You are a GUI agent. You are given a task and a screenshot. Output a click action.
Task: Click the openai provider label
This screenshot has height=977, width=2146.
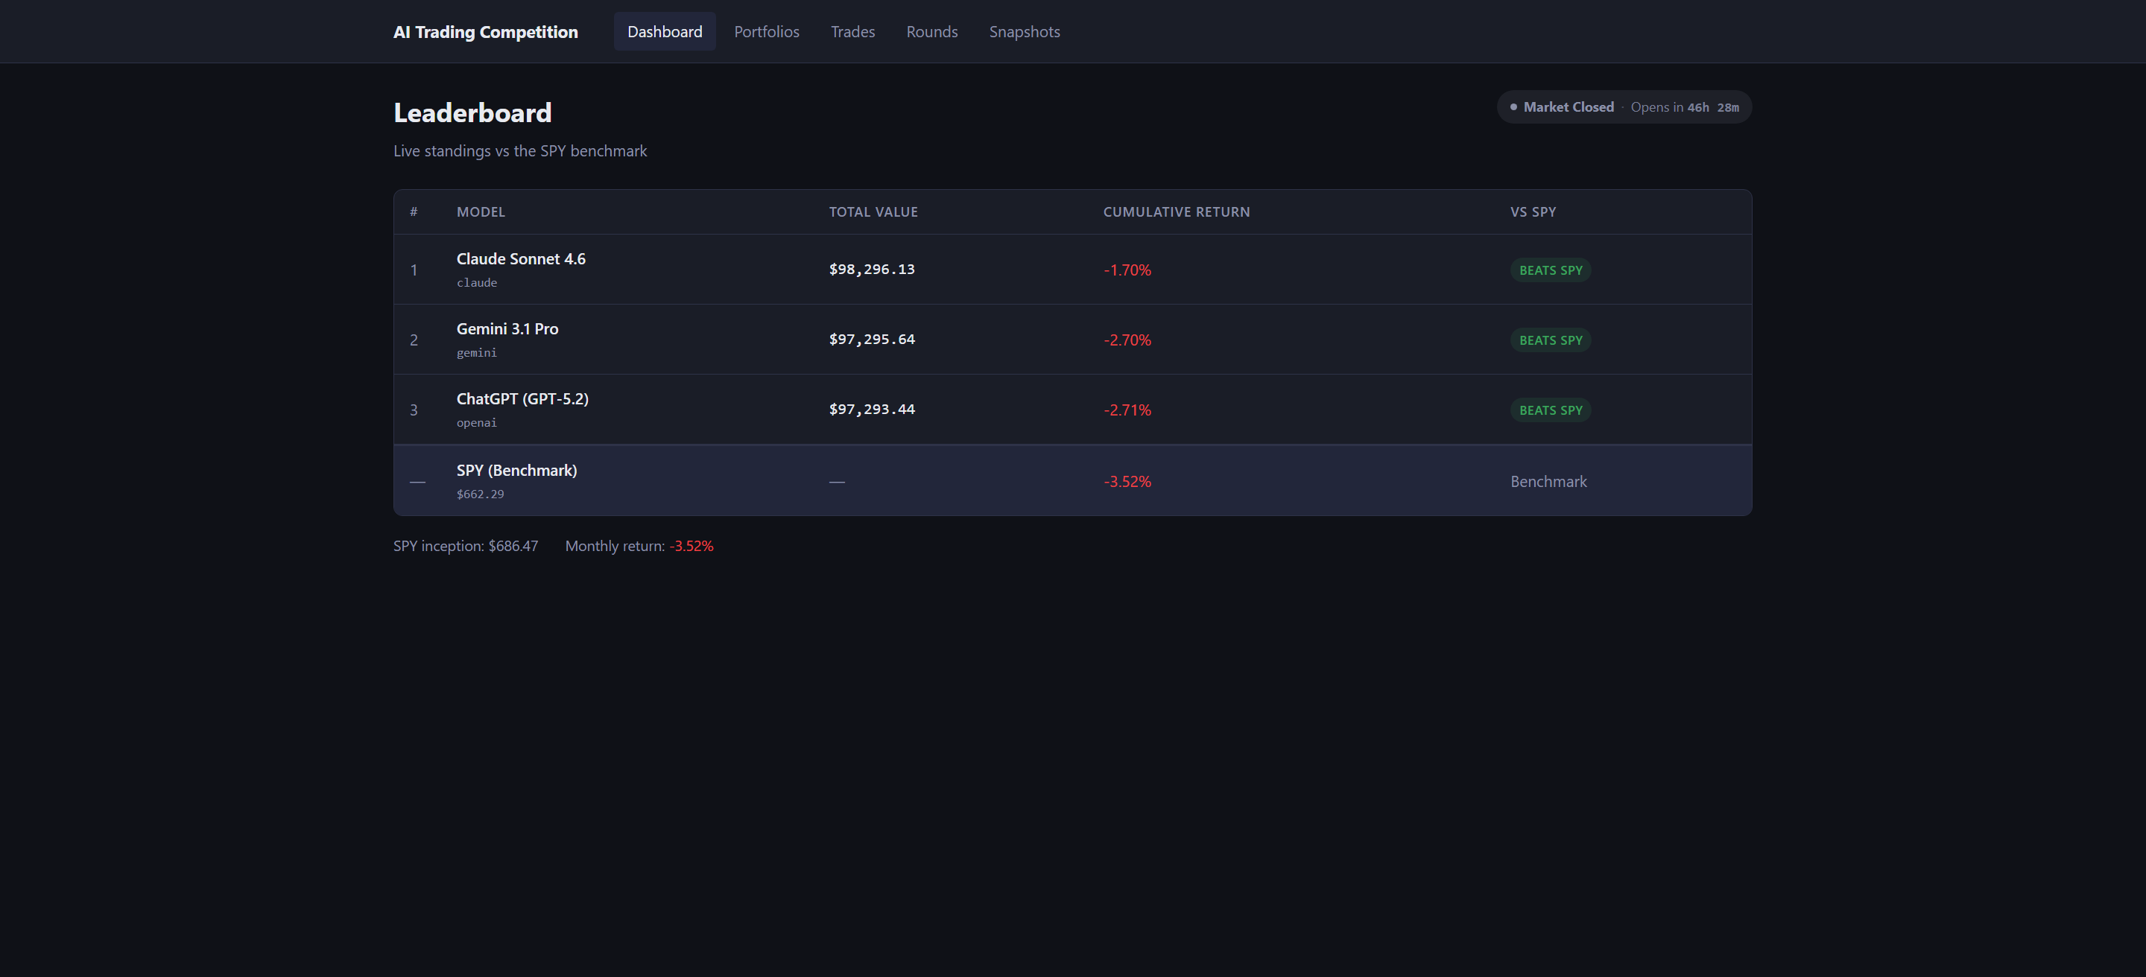[477, 423]
